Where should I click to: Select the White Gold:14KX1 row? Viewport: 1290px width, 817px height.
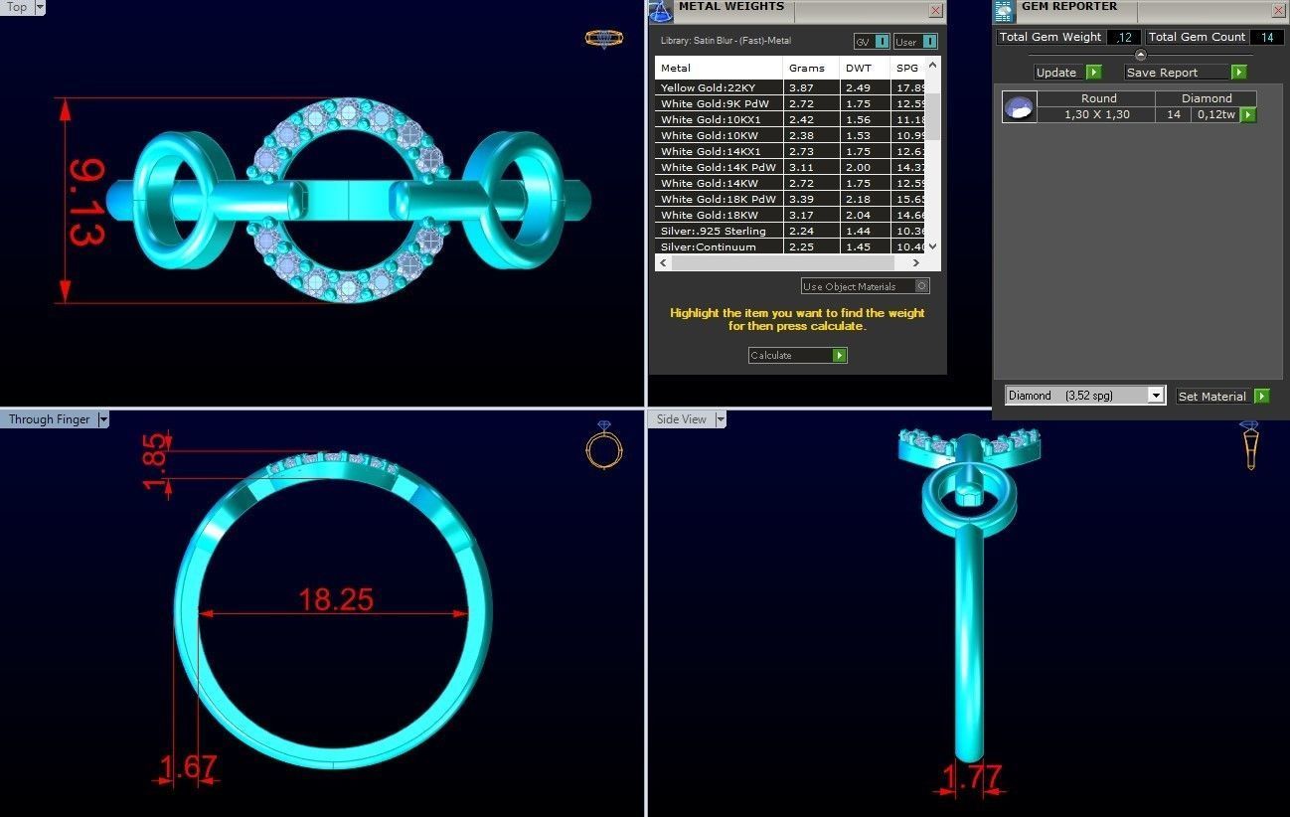(x=790, y=151)
